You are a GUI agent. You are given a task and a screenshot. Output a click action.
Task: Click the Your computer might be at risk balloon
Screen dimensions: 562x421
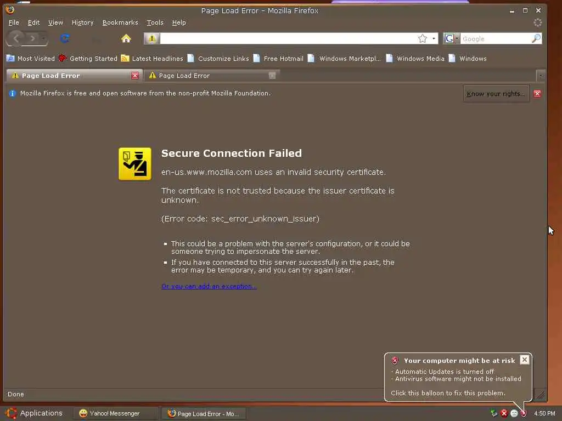[x=458, y=377]
